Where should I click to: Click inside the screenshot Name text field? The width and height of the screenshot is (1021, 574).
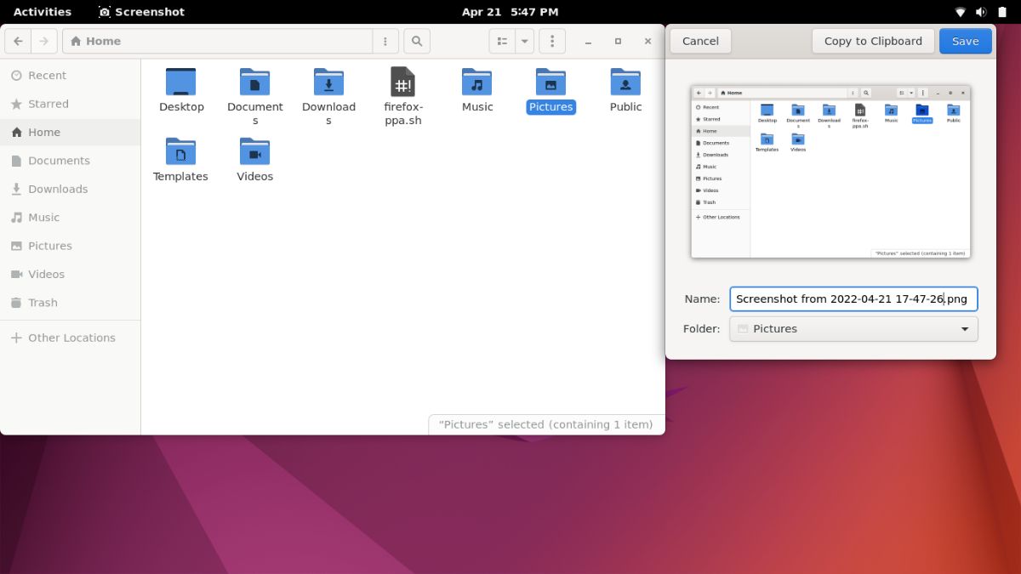point(851,298)
